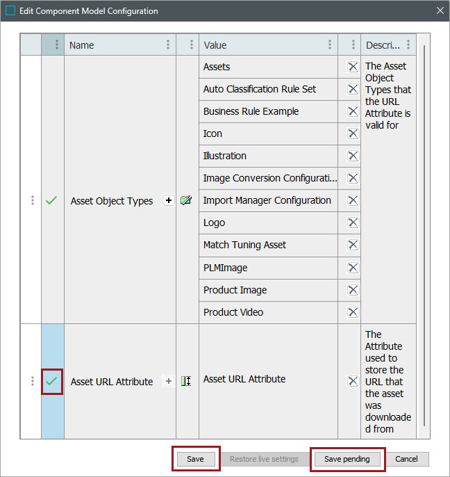Viewport: 450px width, 477px height.
Task: Open the Name column menu
Action: [x=168, y=45]
